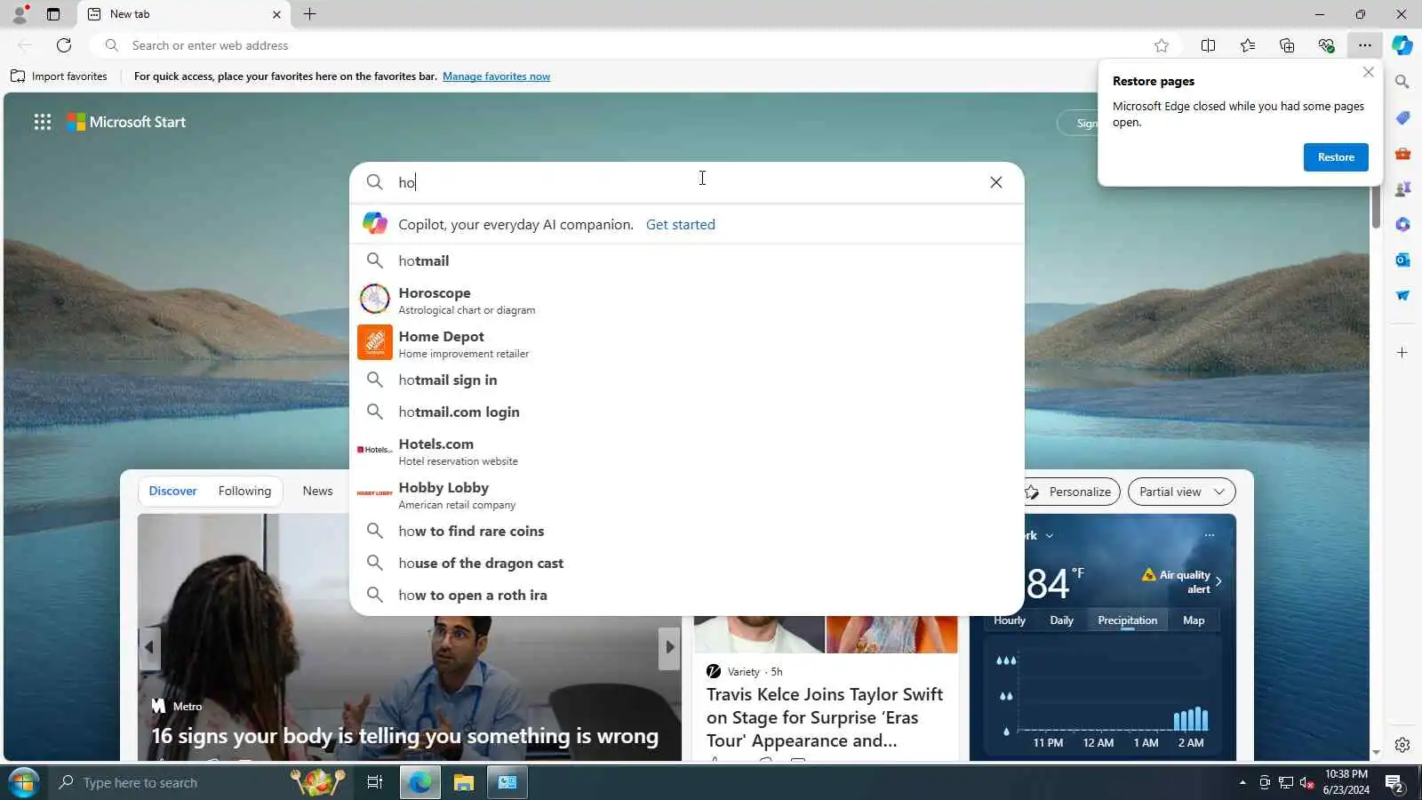
Task: Open the tab actions menu icon
Action: 53,14
